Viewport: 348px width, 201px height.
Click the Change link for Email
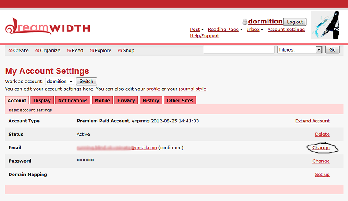pyautogui.click(x=321, y=148)
